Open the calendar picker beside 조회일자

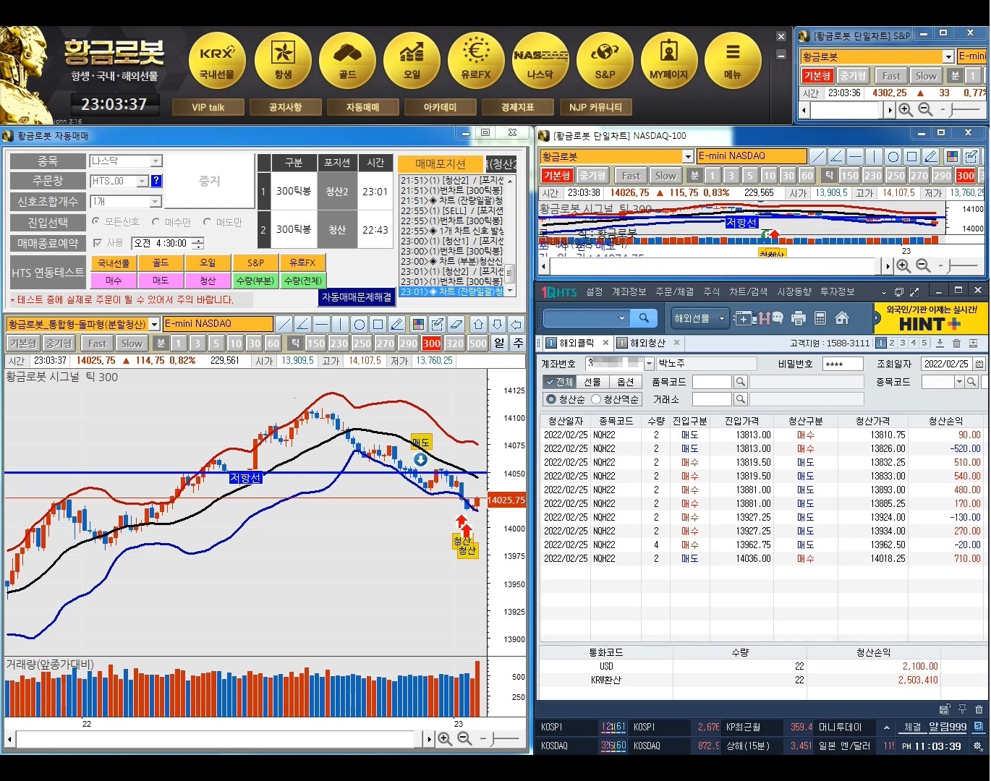tap(979, 364)
